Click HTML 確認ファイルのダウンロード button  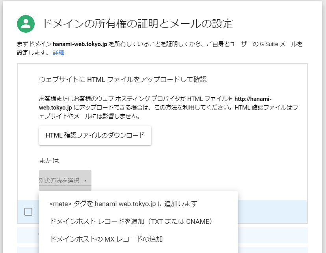click(95, 135)
